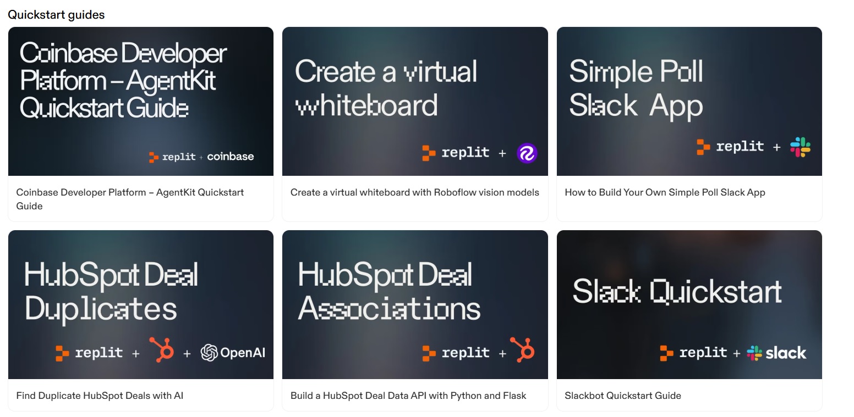Open the Slack Quickstart thumbnail

click(x=689, y=304)
